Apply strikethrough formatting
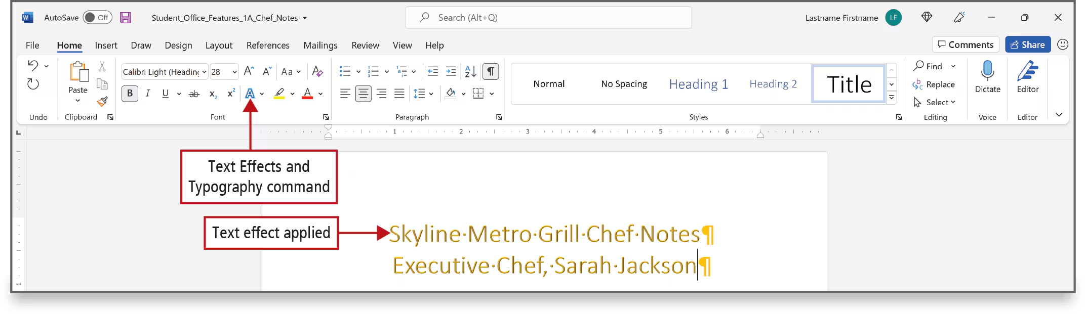Viewport: 1085px width, 314px height. point(194,94)
